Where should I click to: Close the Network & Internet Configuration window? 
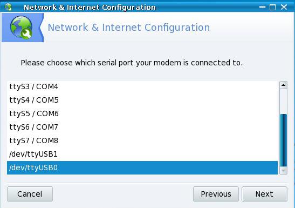284,7
